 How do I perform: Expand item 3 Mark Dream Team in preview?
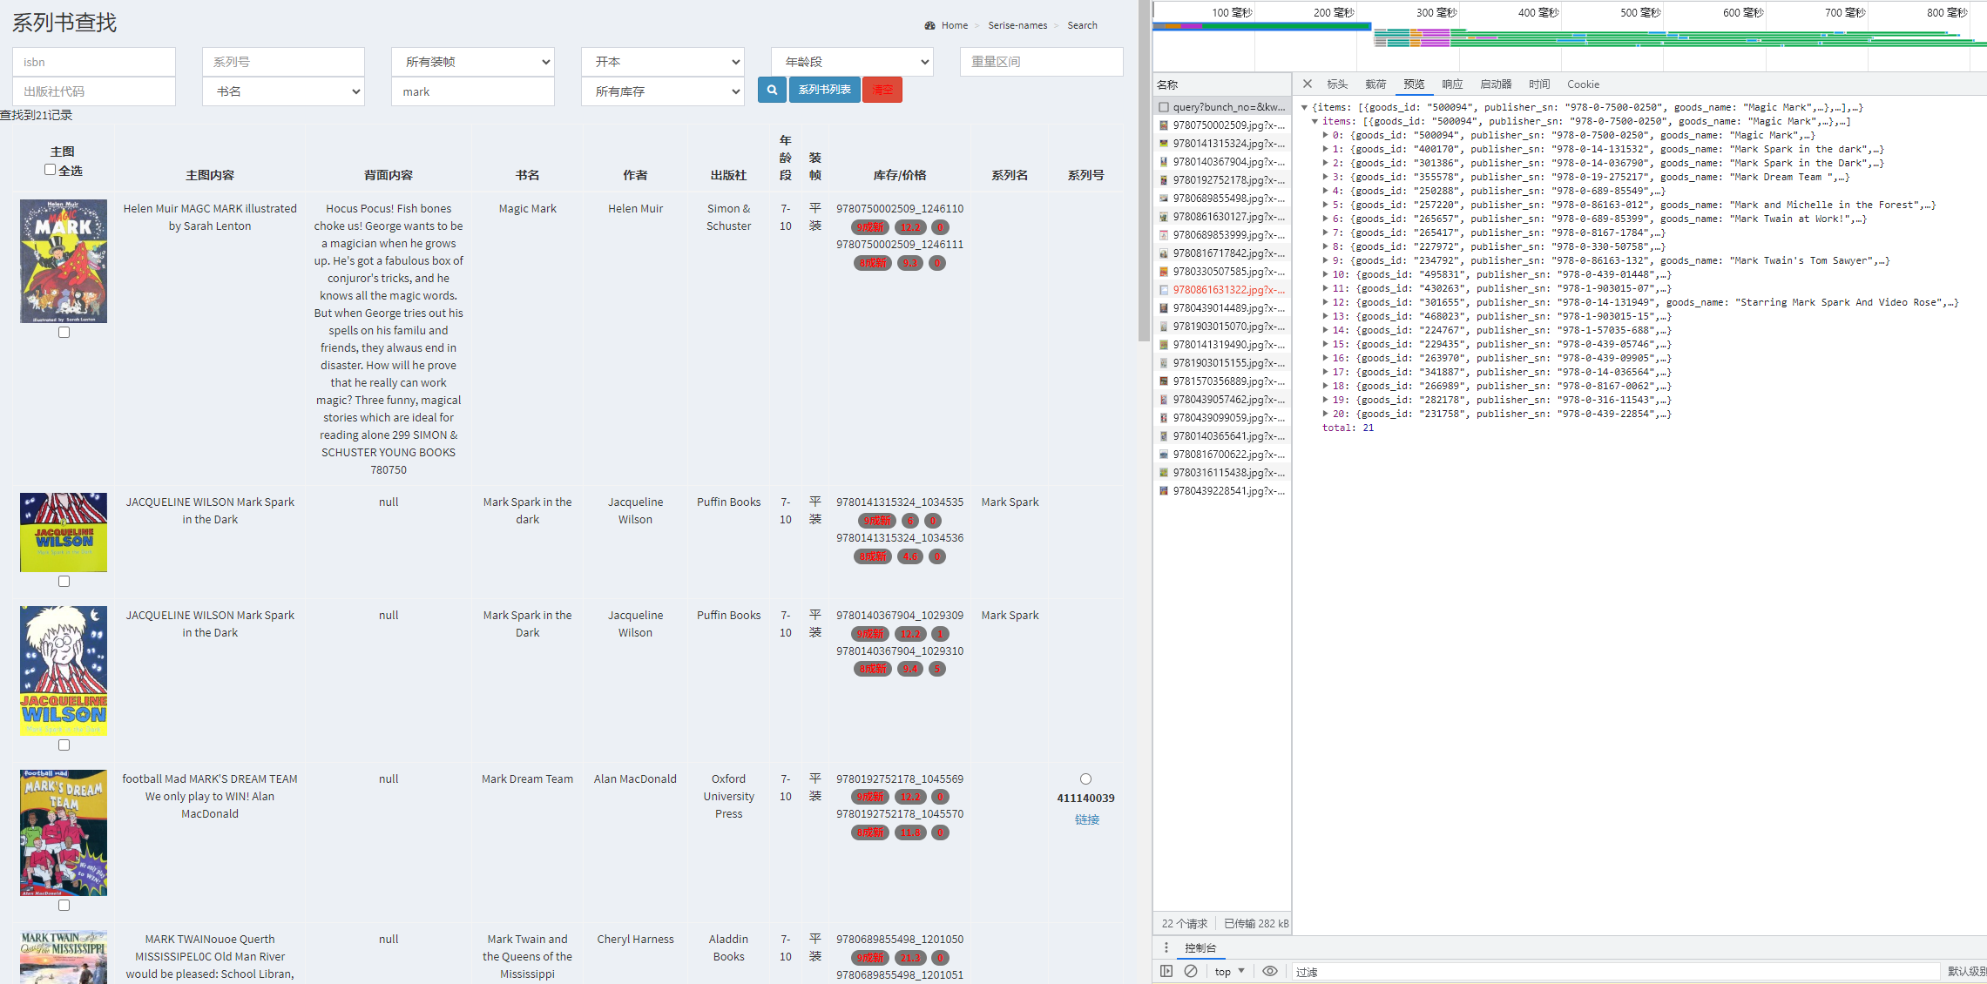[1326, 178]
